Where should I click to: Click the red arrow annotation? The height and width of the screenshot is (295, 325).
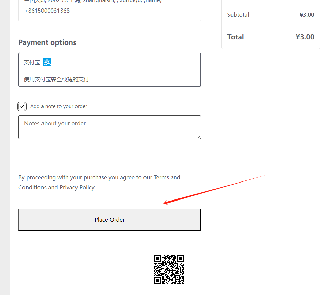214,189
